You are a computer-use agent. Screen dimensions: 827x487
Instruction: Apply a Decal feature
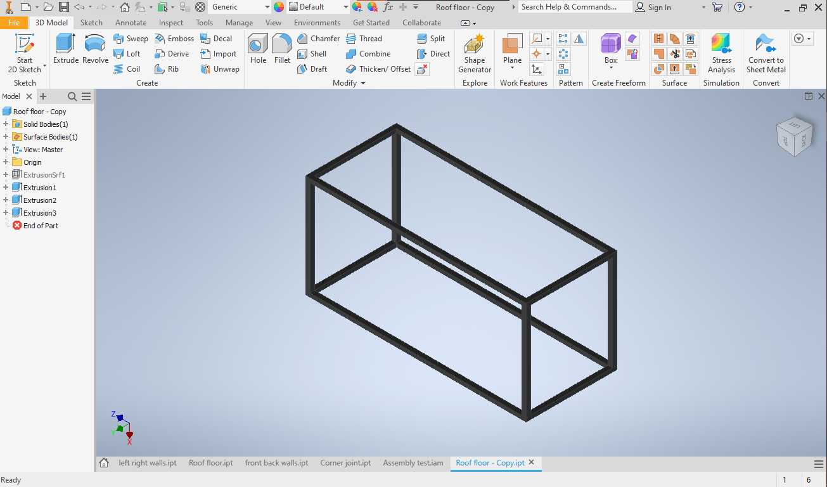[216, 39]
